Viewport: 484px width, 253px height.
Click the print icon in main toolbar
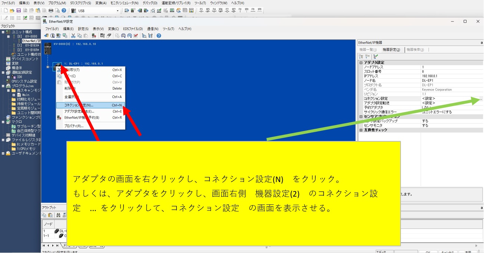click(51, 10)
